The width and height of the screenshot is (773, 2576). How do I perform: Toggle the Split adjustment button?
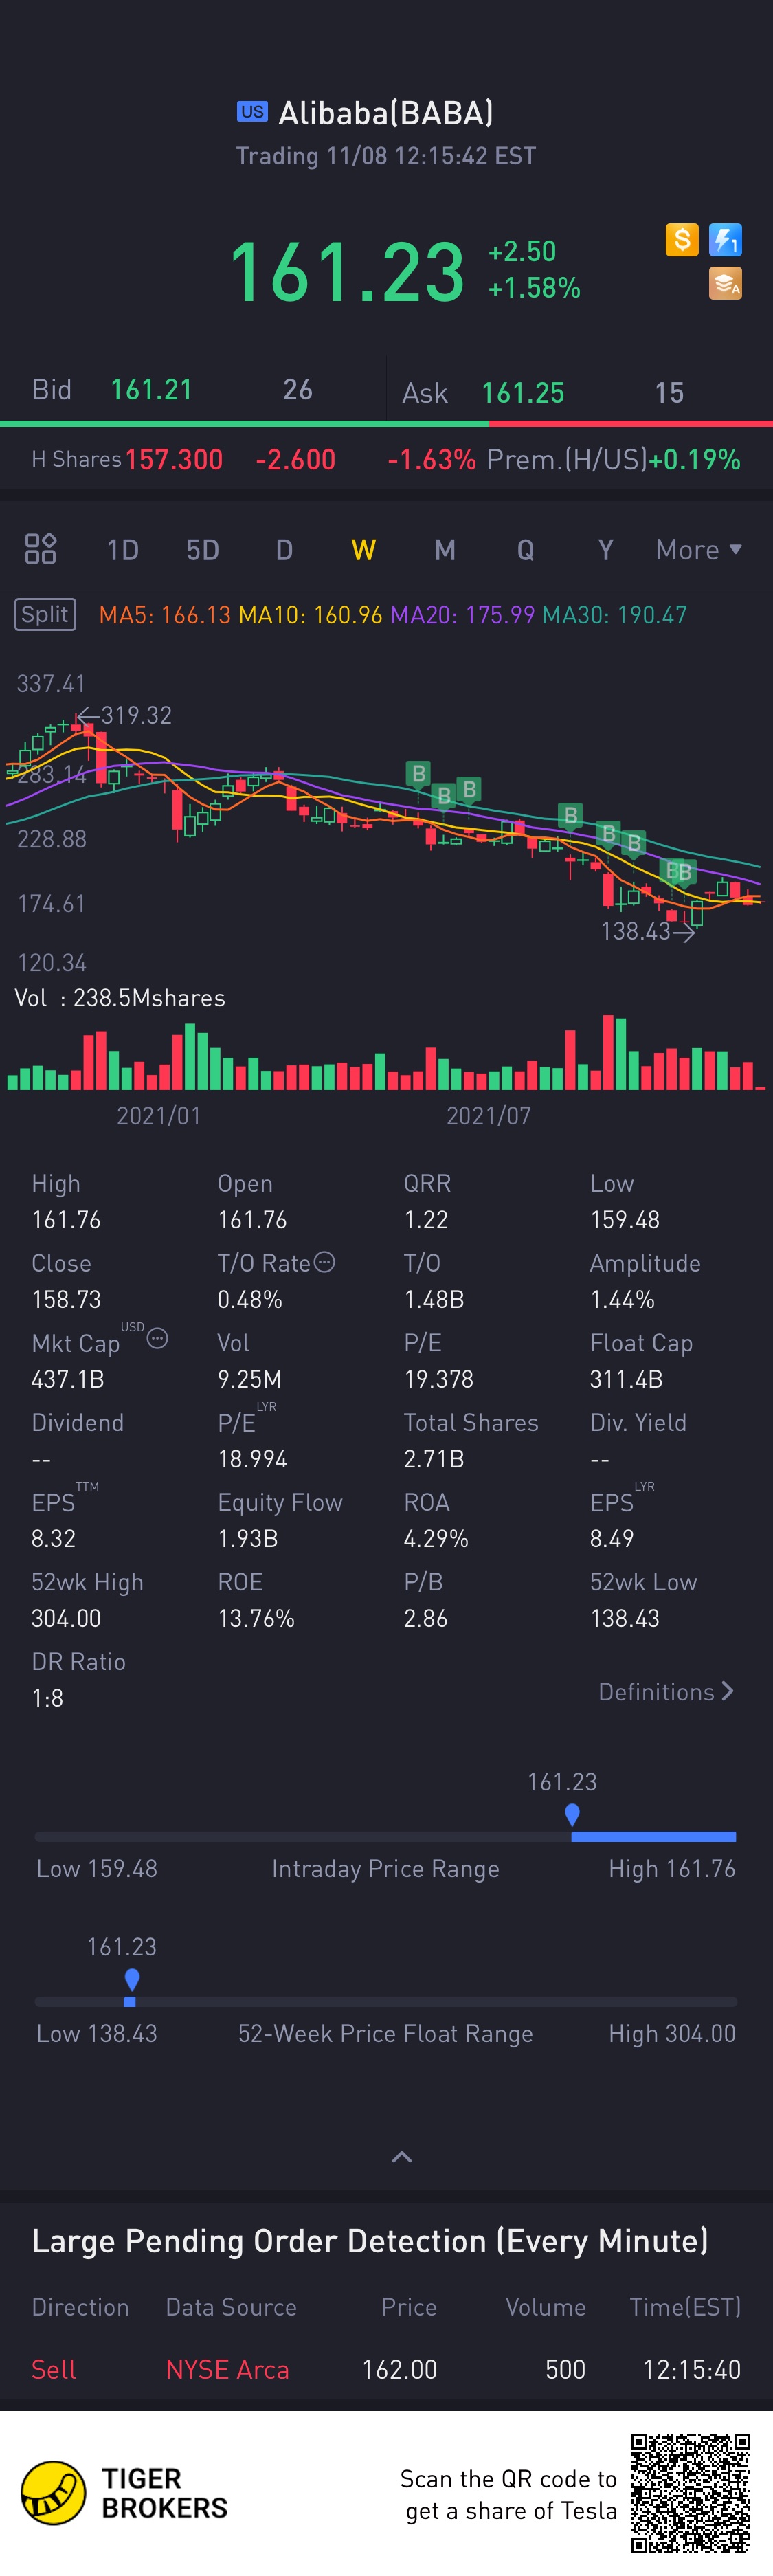[x=45, y=614]
